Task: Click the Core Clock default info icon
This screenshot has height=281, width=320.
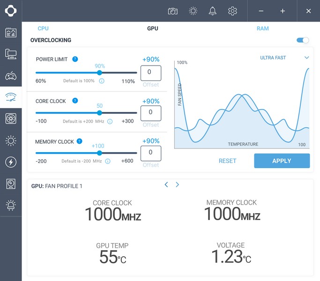Action: pyautogui.click(x=110, y=122)
